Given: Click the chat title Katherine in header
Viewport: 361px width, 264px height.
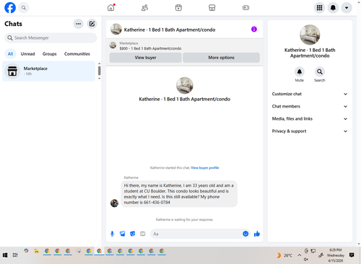Looking at the screenshot, I should coord(170,30).
